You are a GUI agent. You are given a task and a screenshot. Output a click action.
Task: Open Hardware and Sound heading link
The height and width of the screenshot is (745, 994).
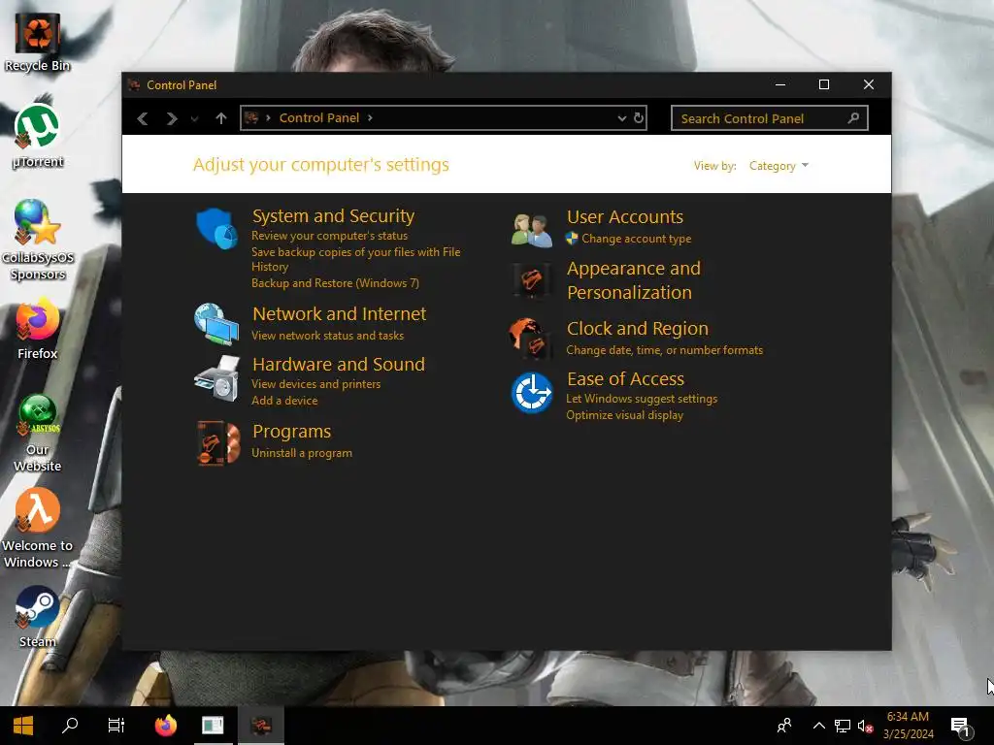pos(339,365)
